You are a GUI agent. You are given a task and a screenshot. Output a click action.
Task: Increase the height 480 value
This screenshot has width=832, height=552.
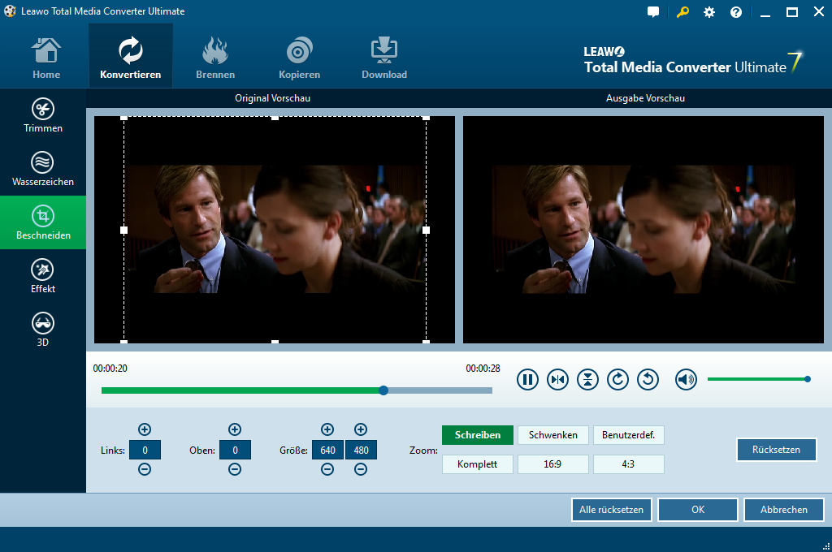click(x=361, y=429)
